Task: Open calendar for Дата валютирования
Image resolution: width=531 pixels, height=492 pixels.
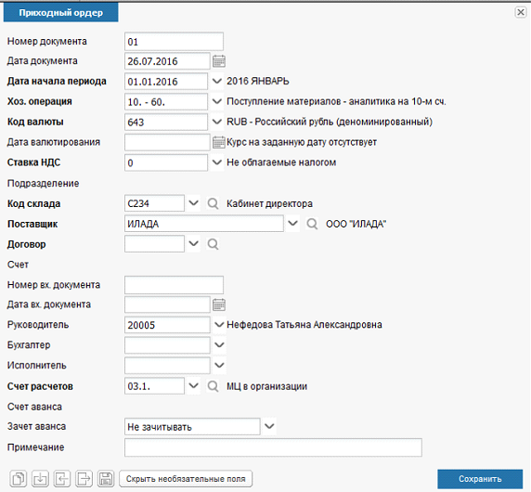Action: (219, 142)
